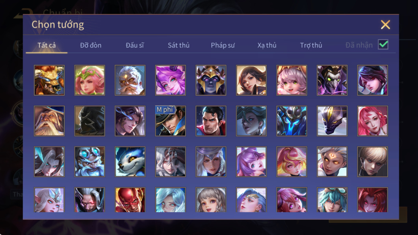The width and height of the screenshot is (418, 235).
Task: Switch to the Pháp sư tab
Action: tap(223, 45)
